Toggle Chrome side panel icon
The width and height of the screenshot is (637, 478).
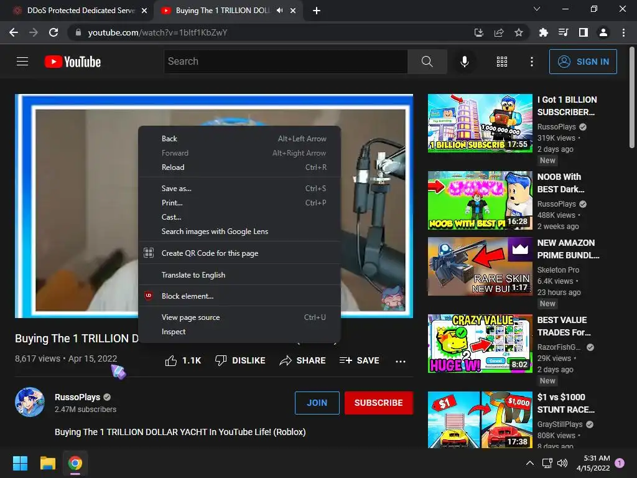[584, 32]
